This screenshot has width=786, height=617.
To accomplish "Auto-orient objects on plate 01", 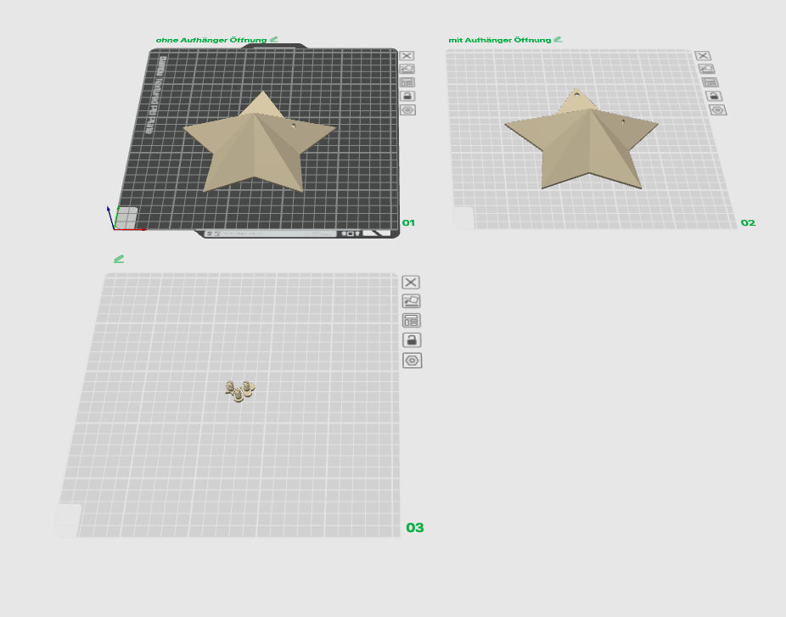I will pyautogui.click(x=407, y=69).
